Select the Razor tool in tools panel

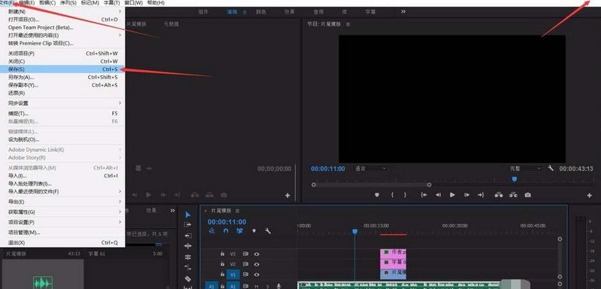188,279
